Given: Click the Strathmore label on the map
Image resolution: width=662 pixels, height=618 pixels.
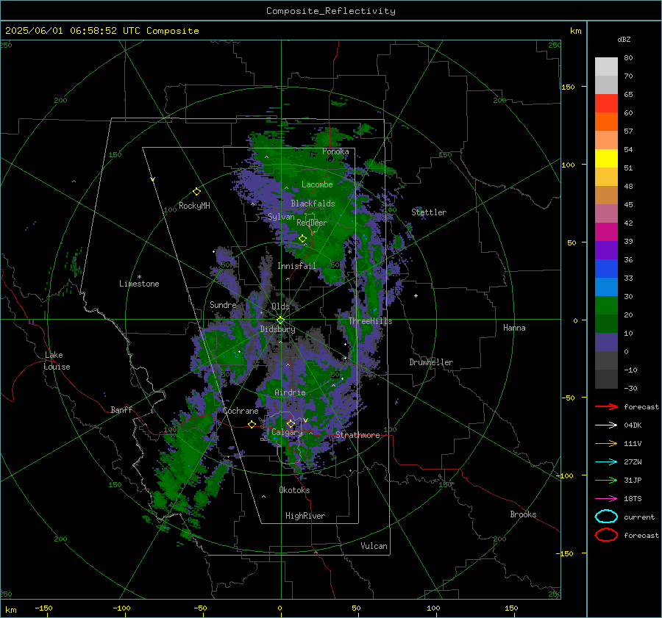Looking at the screenshot, I should [357, 435].
